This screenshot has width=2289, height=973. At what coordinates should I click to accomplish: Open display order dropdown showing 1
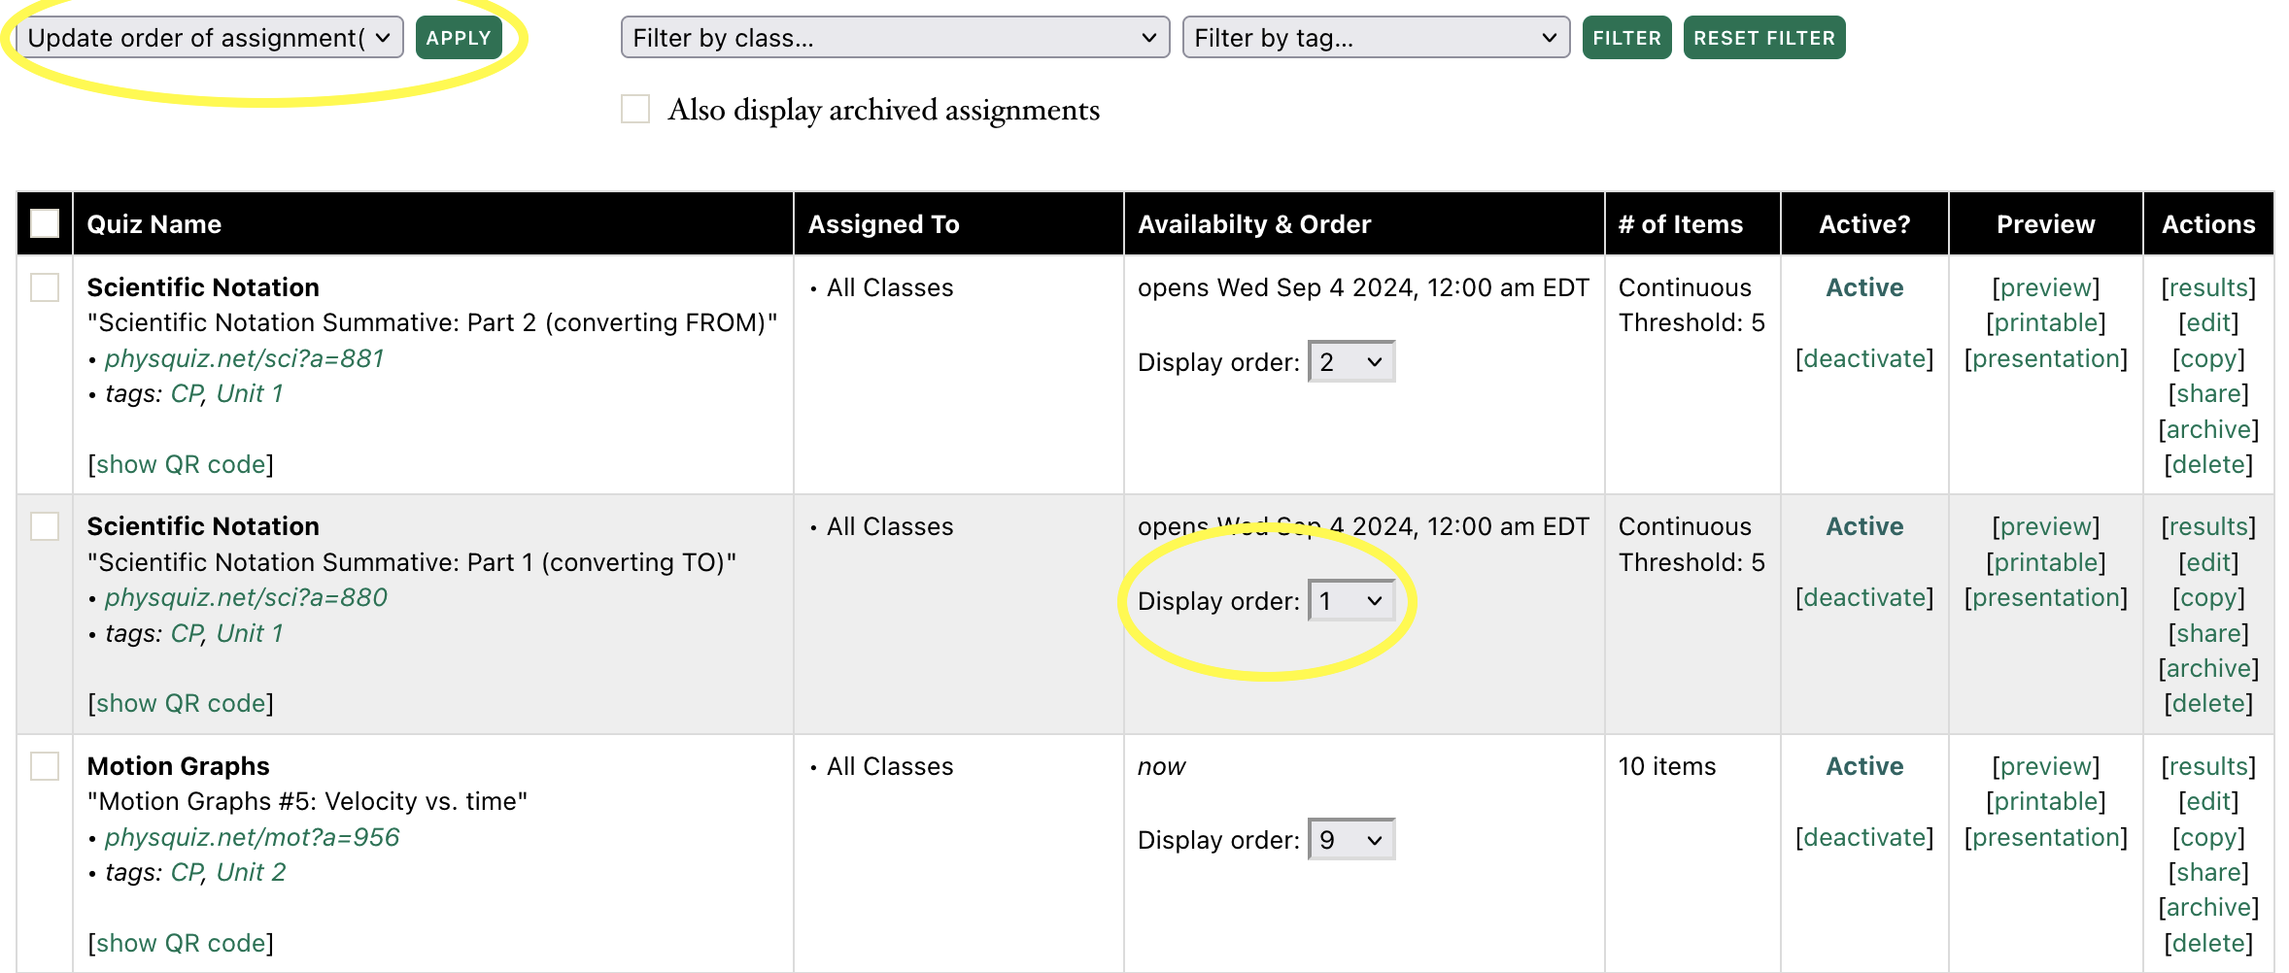[1351, 600]
